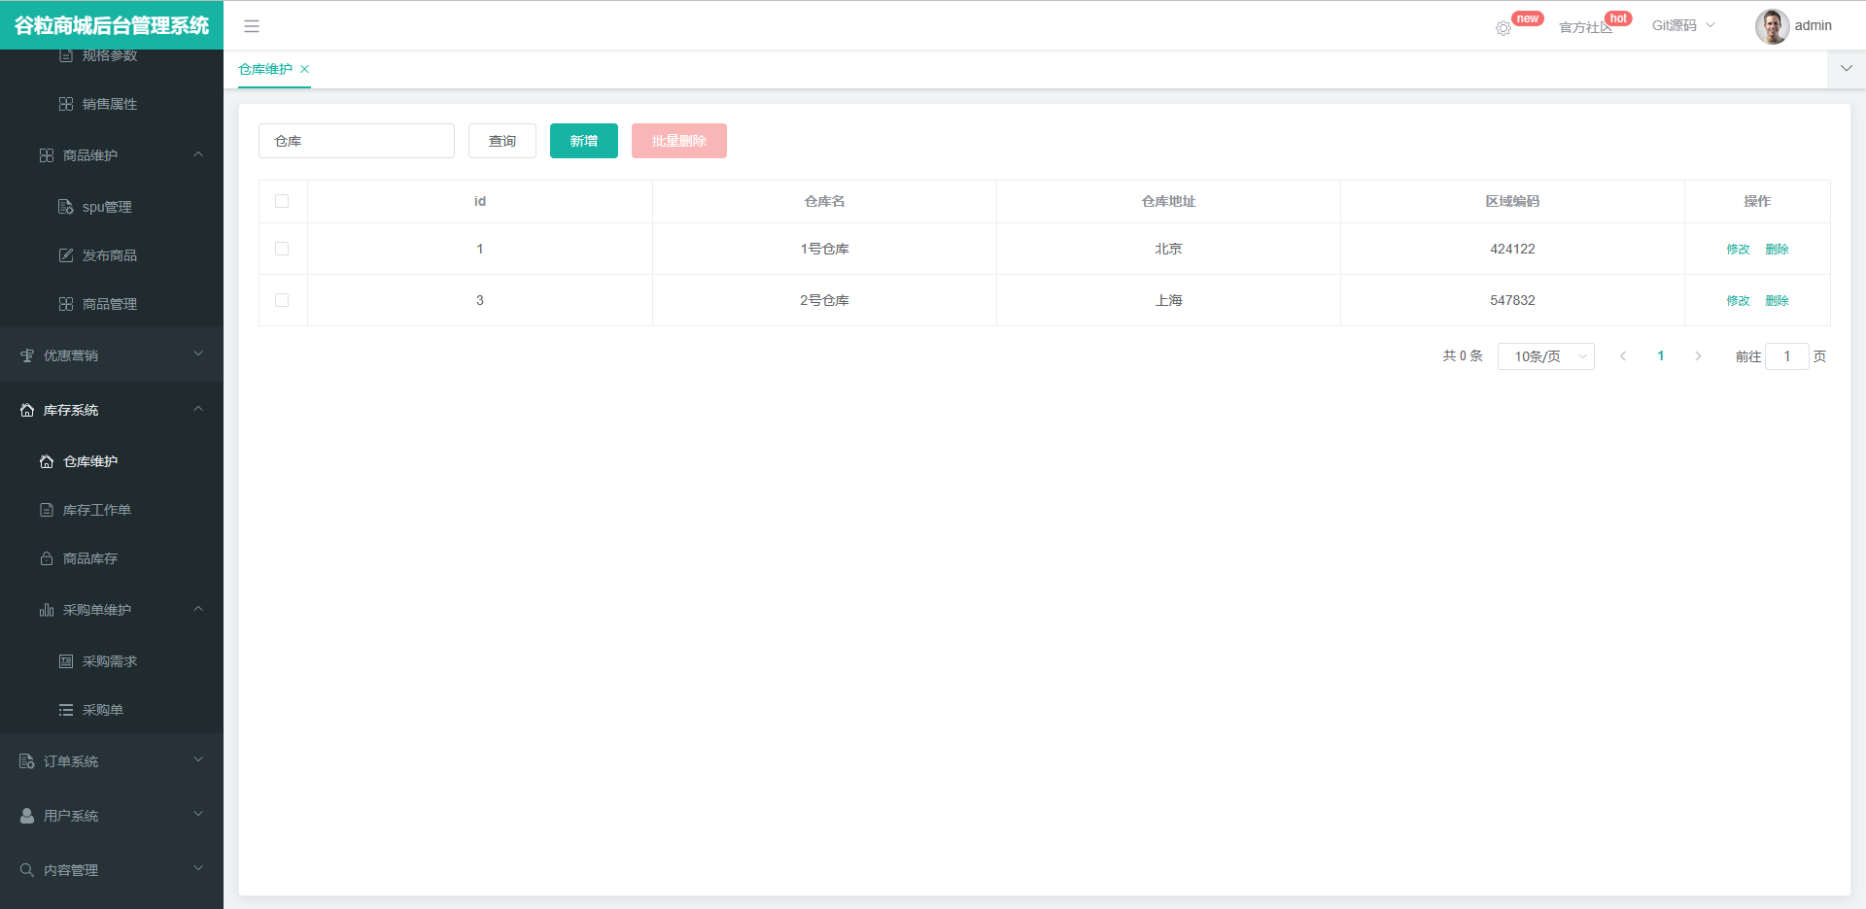Open the Git源码 dropdown
Screen dimensions: 1866x909
pyautogui.click(x=1683, y=25)
